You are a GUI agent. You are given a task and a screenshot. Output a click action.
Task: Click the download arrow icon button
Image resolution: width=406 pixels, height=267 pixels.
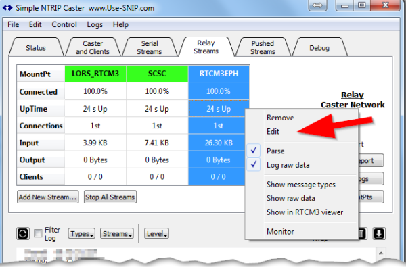[379, 234]
